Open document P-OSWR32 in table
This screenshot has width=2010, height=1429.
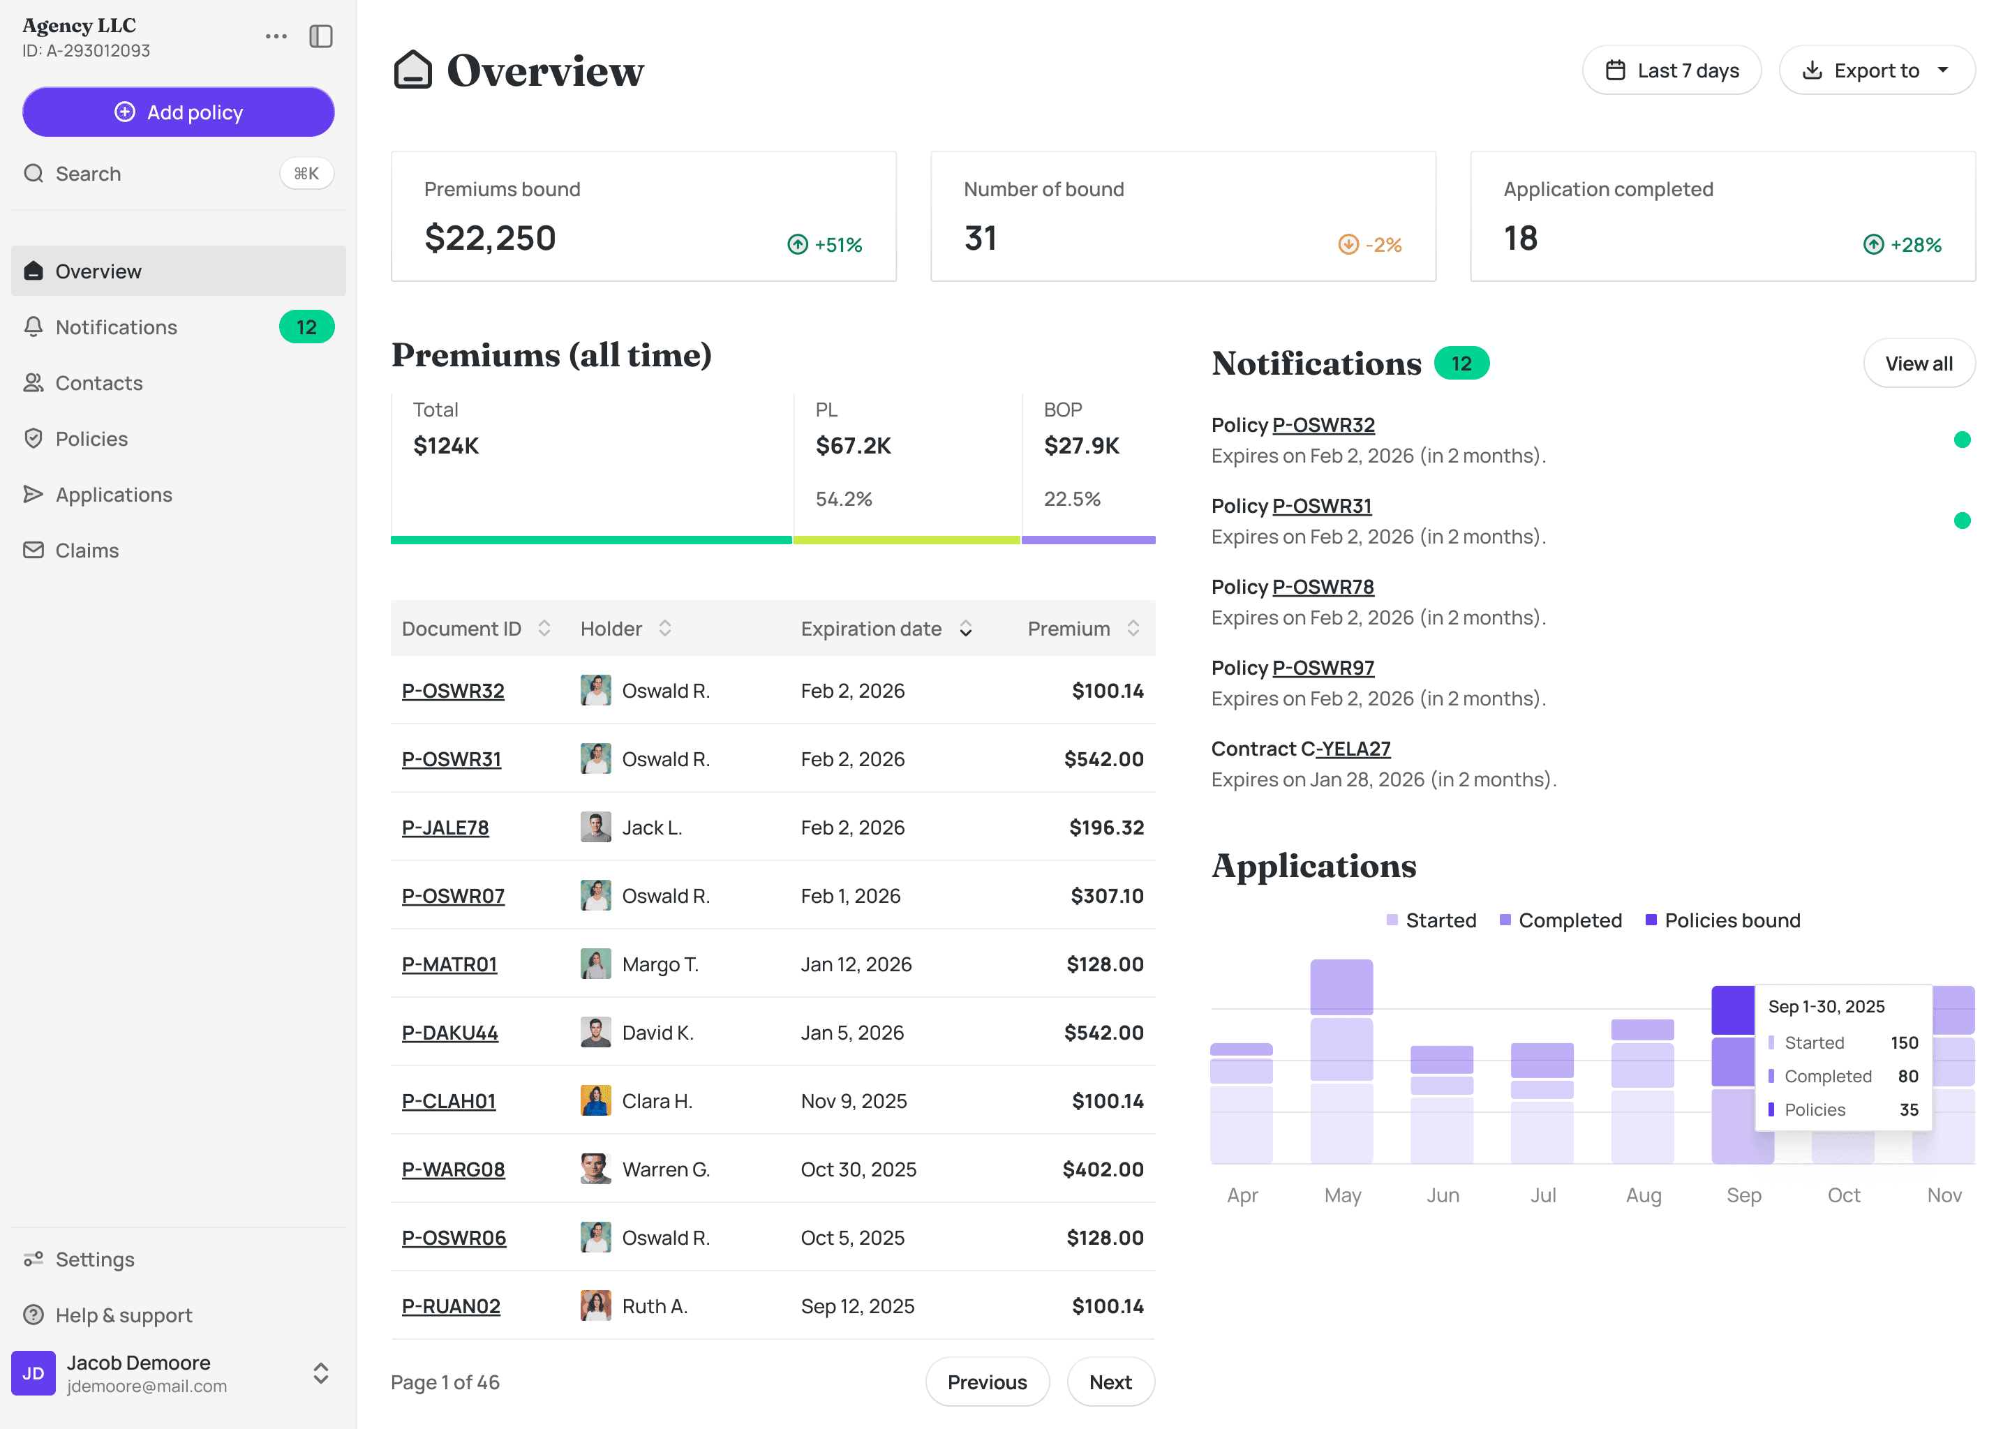453,691
